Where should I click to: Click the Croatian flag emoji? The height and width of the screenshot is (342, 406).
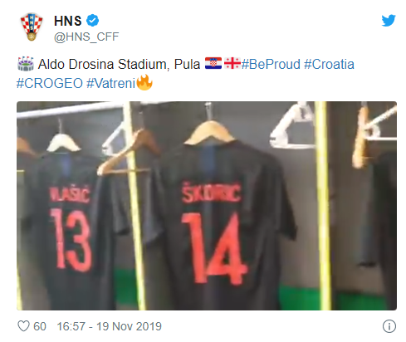pos(213,63)
